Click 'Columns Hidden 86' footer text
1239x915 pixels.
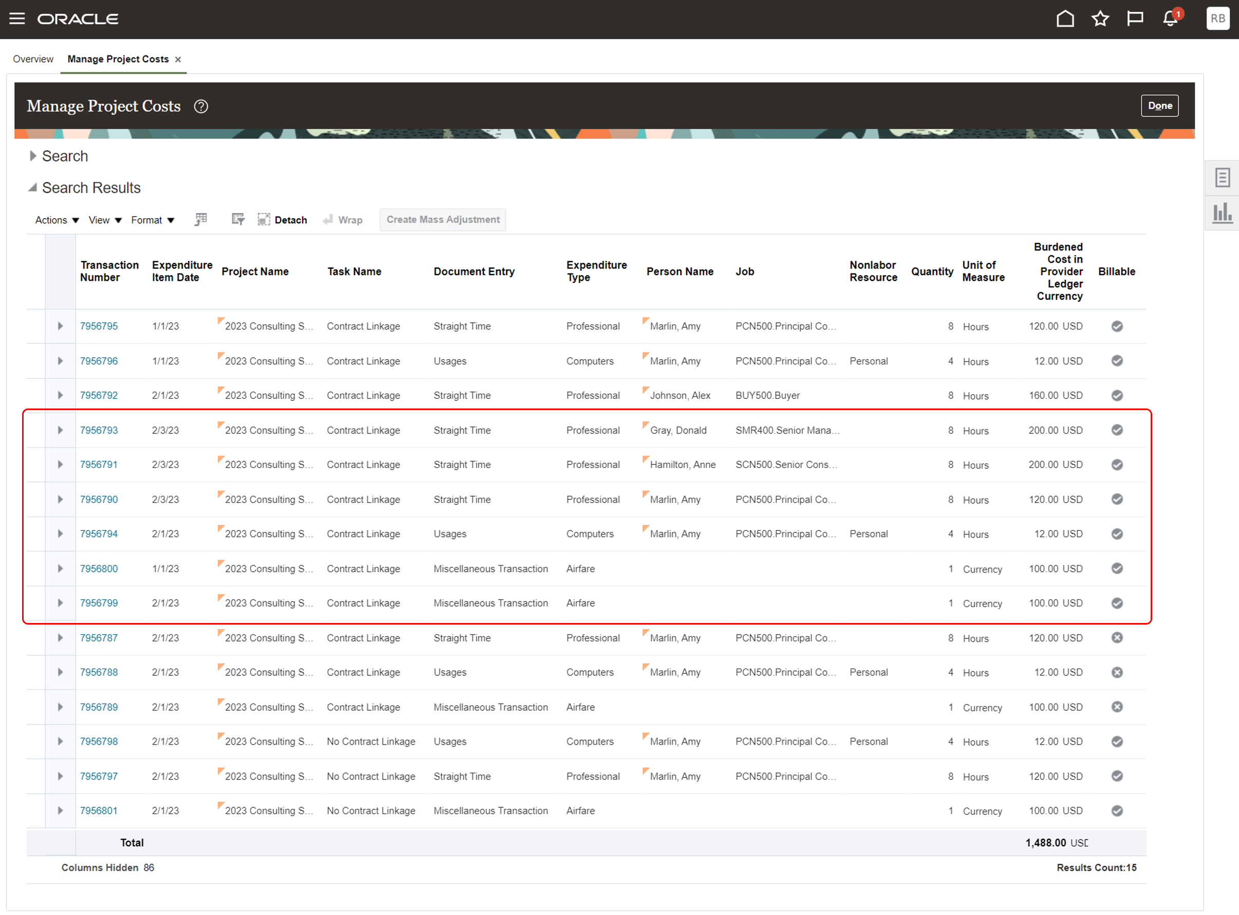tap(107, 868)
